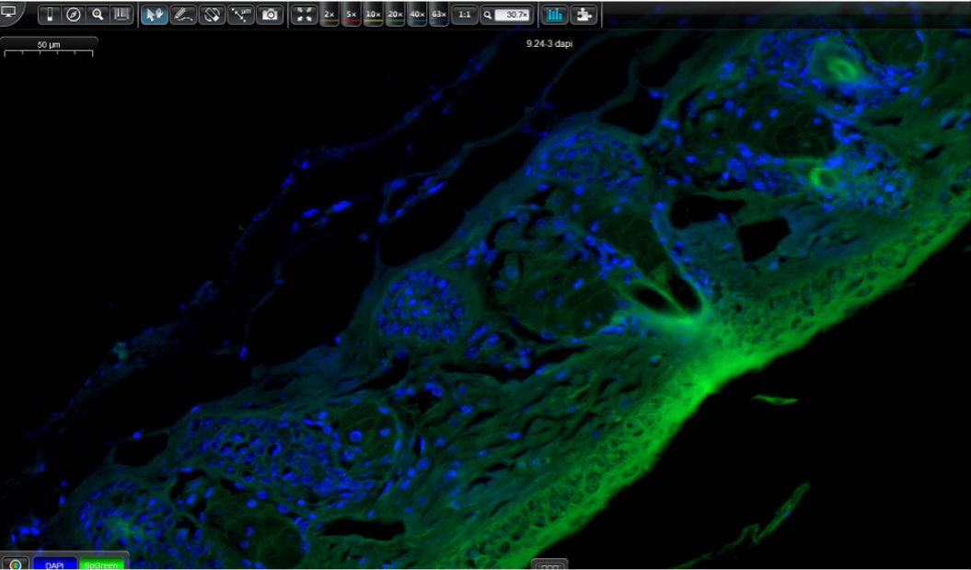Screen dimensions: 971x570
Task: Toggle the DAPI channel
Action: pos(55,564)
